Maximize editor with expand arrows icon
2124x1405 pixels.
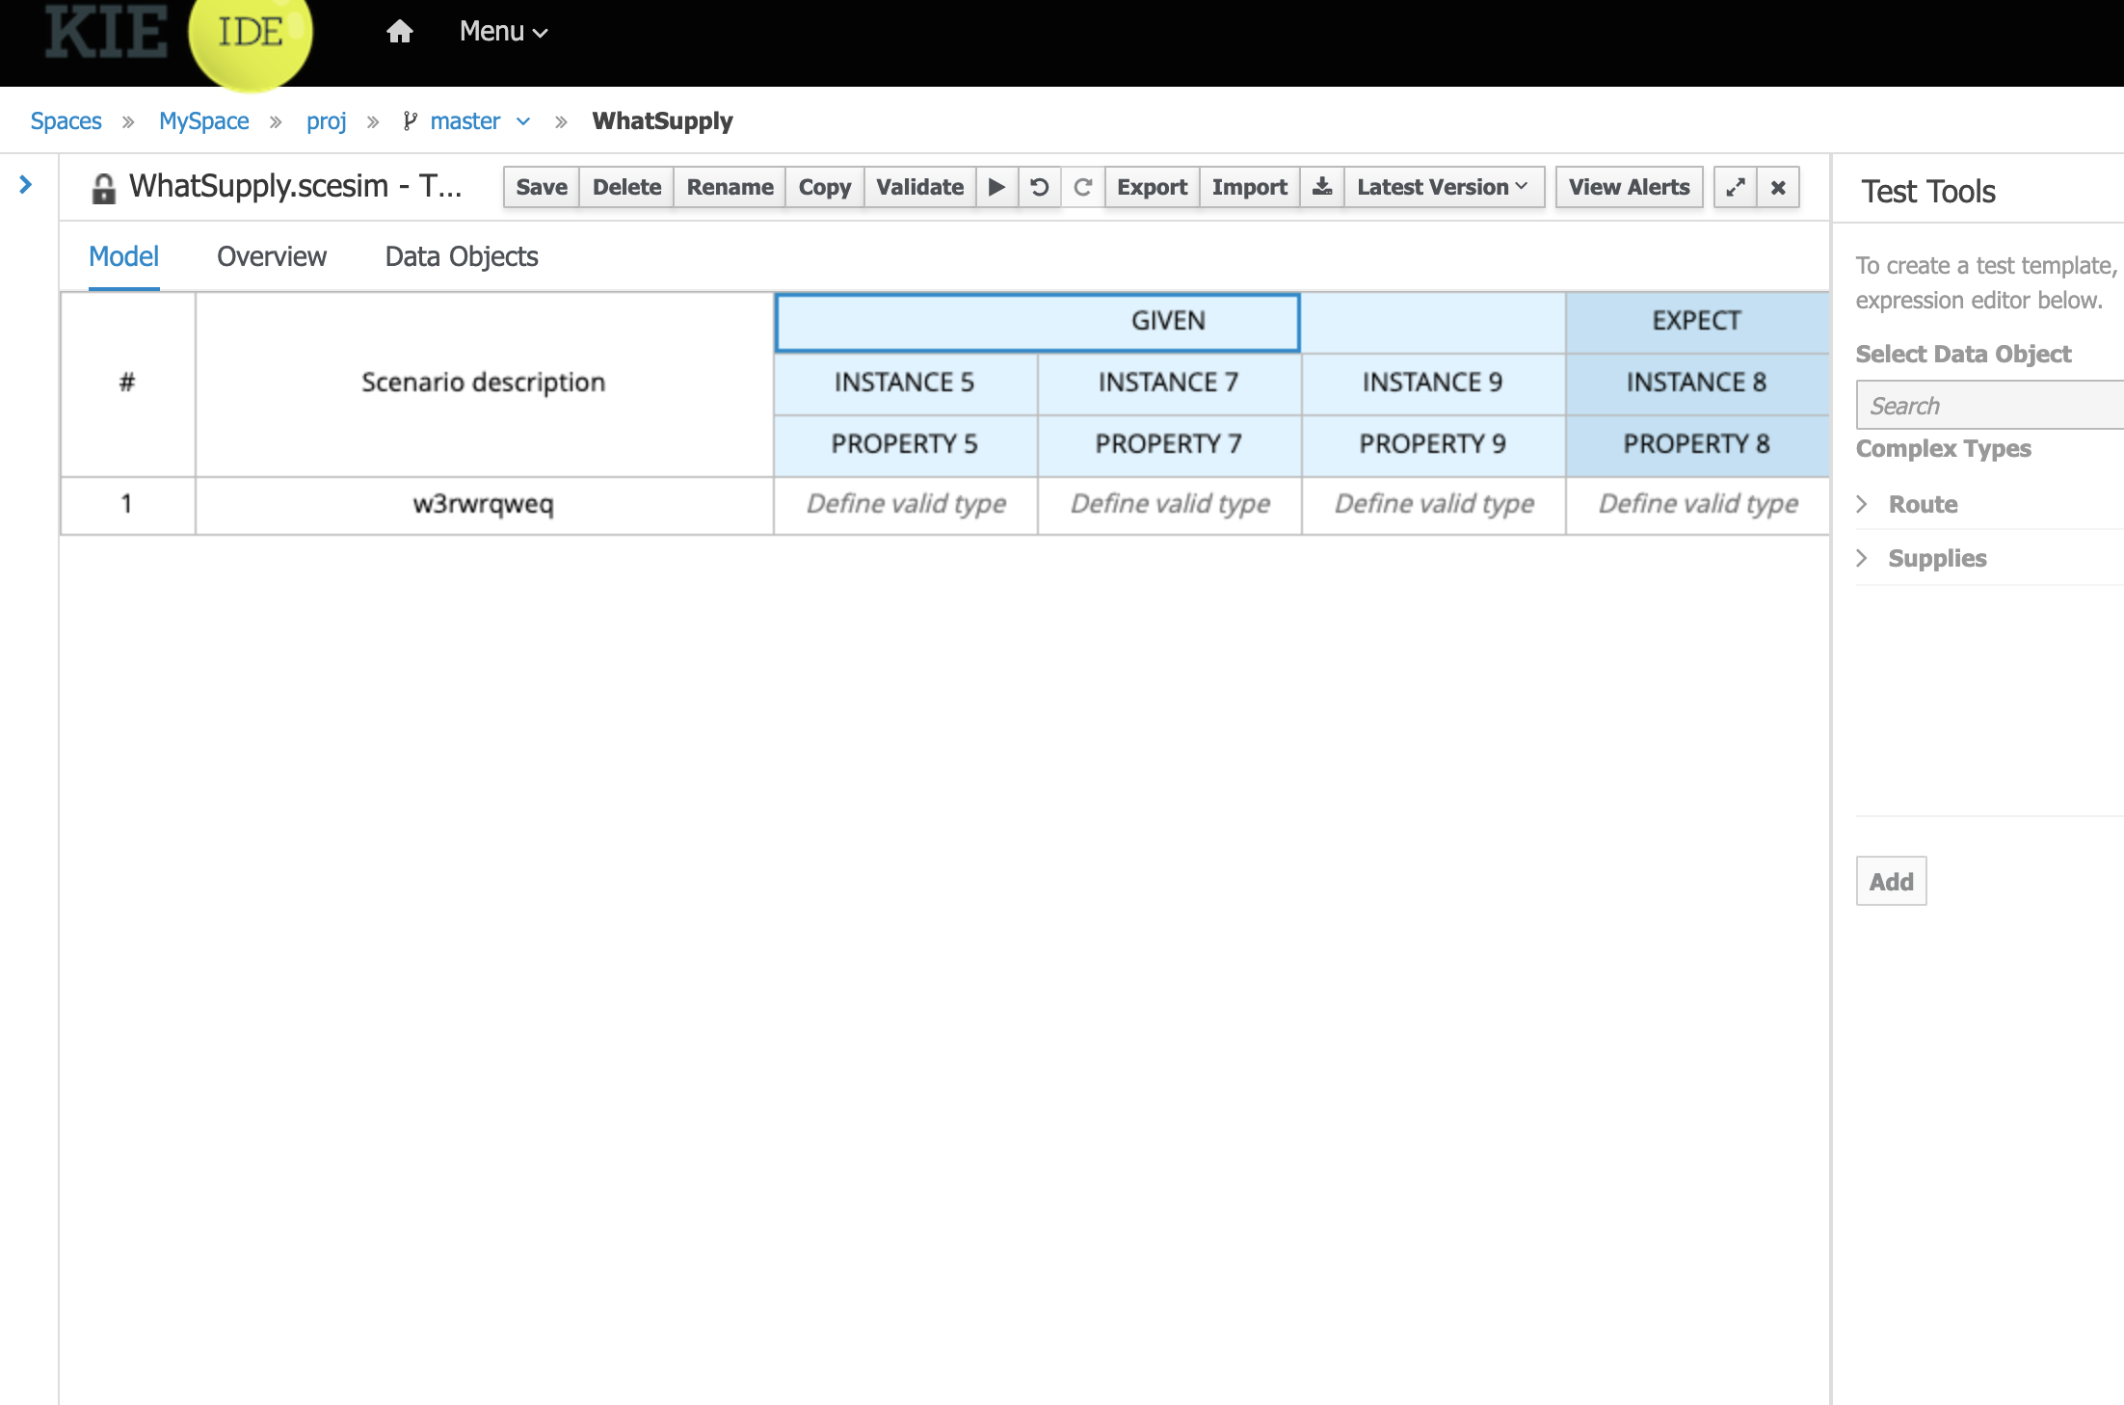click(1735, 187)
